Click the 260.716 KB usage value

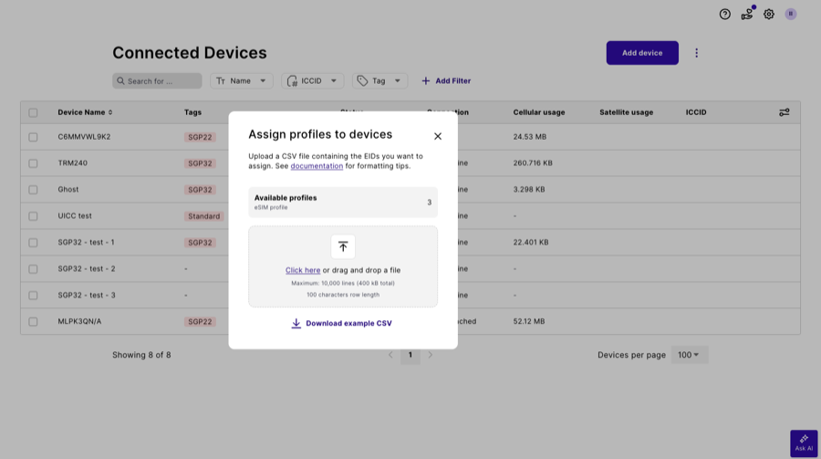(533, 163)
